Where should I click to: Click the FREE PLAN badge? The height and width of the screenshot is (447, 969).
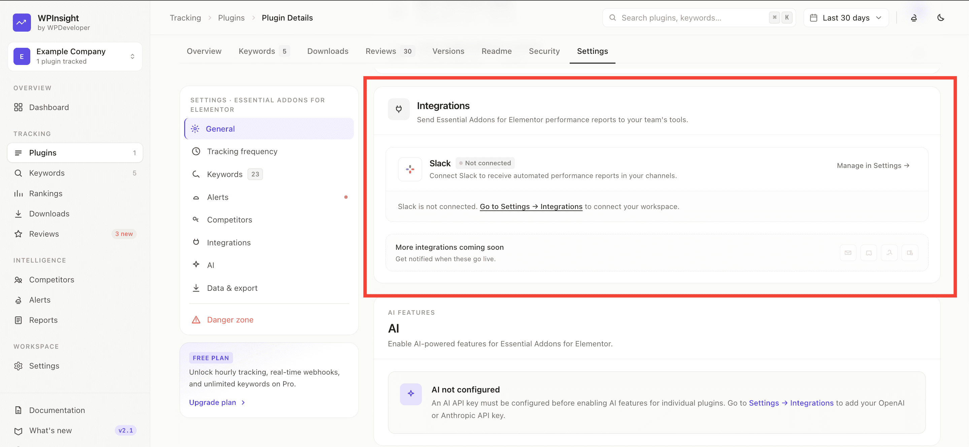tap(211, 358)
